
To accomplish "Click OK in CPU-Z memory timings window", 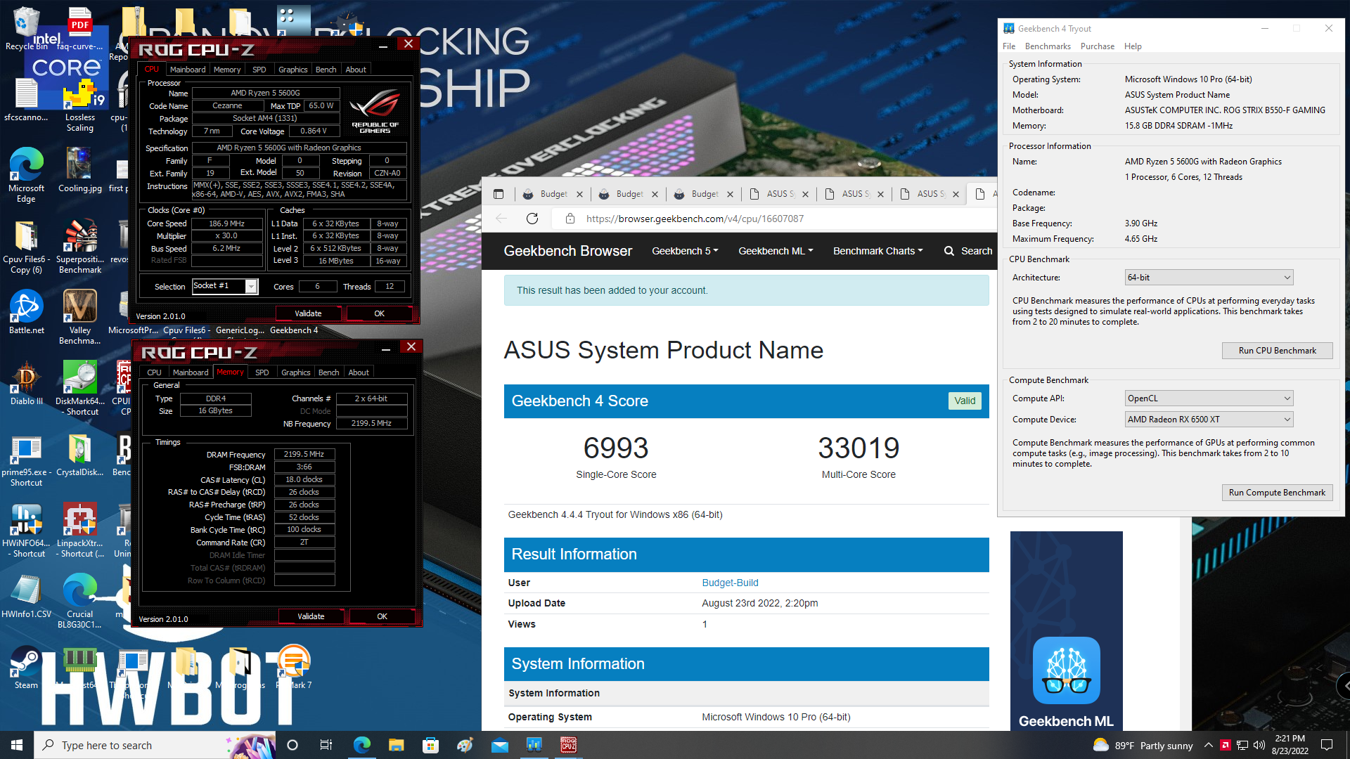I will tap(382, 616).
